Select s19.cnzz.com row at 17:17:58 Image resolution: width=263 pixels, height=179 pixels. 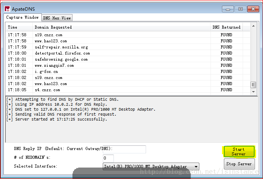(x=128, y=35)
